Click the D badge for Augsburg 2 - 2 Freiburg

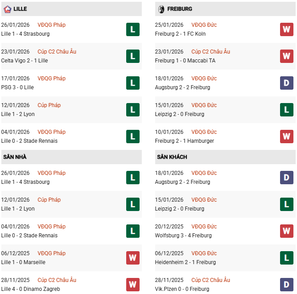(286, 83)
